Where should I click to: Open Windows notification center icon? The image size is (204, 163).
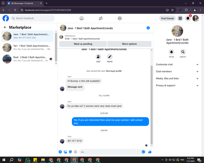pos(200,160)
